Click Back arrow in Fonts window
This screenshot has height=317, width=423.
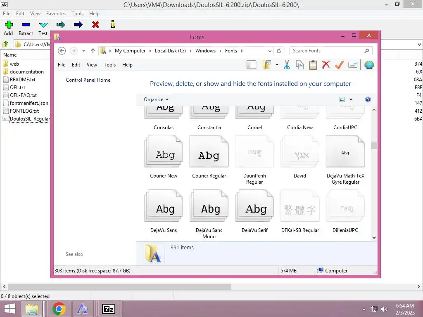coord(62,51)
